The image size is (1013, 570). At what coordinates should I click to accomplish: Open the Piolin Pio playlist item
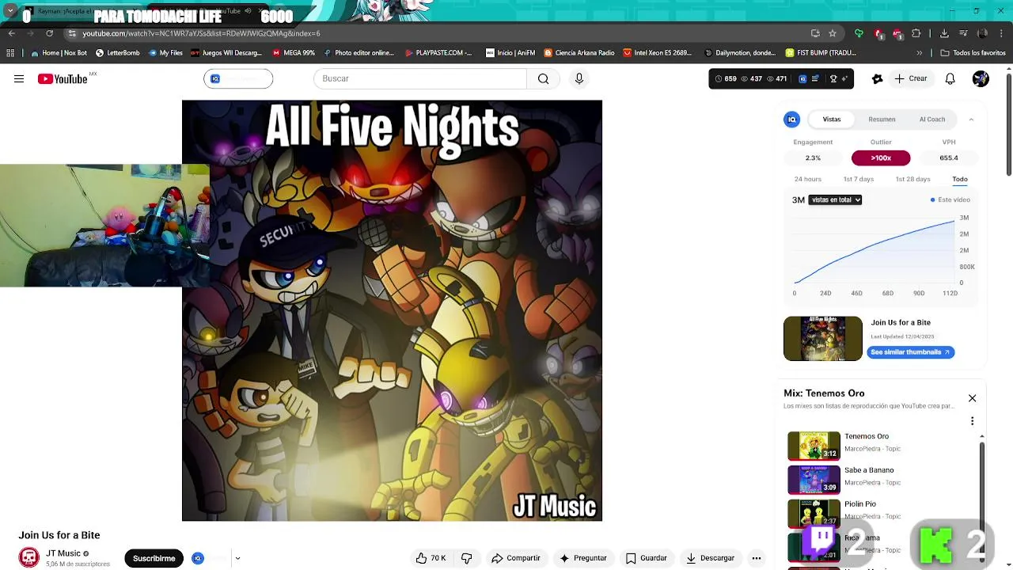point(882,513)
